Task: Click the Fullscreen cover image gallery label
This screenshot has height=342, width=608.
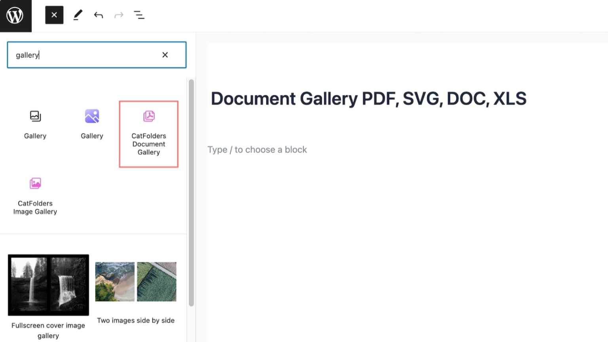Action: click(x=48, y=330)
